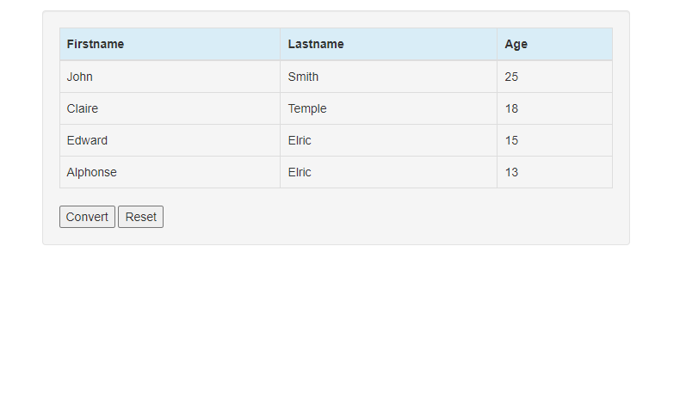Select the Lastname column header
This screenshot has height=400, width=686.
tap(388, 44)
